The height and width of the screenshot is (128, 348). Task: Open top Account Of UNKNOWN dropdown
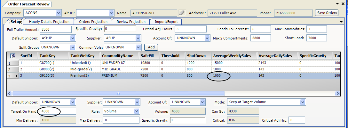(207, 38)
